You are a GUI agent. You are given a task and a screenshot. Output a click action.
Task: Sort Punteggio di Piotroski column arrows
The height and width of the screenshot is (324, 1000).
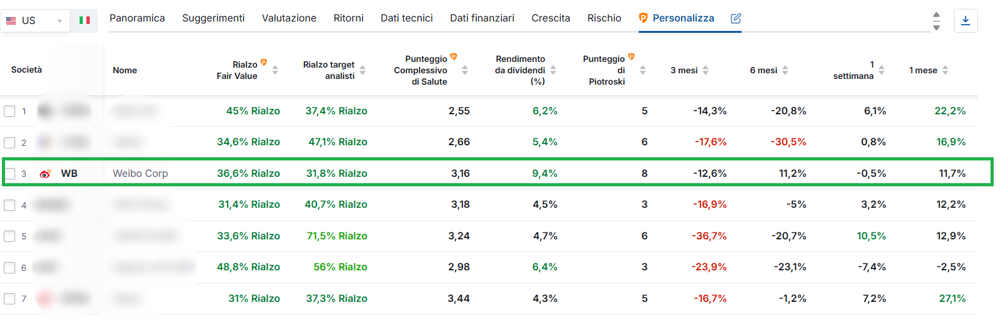[642, 70]
